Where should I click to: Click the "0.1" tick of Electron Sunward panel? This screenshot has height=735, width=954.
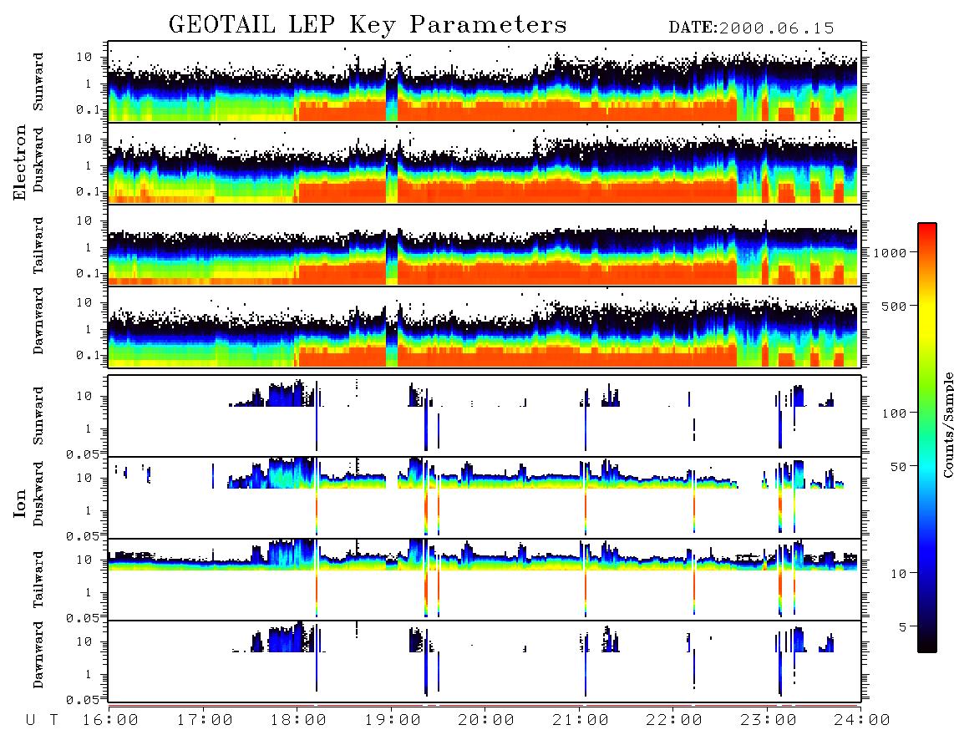click(89, 110)
